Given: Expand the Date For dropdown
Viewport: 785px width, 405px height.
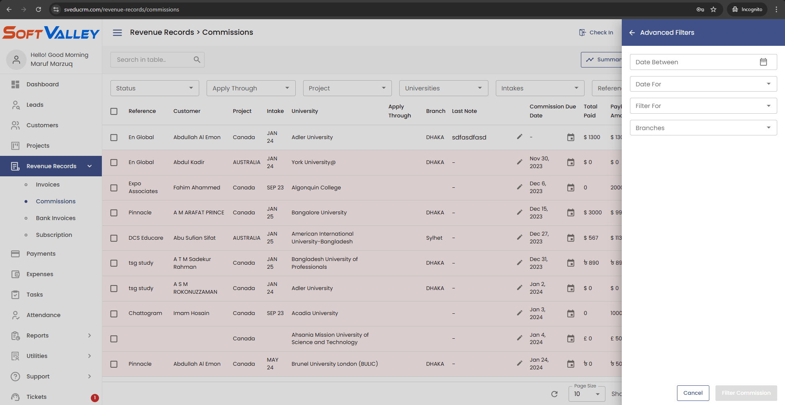Looking at the screenshot, I should [x=703, y=84].
